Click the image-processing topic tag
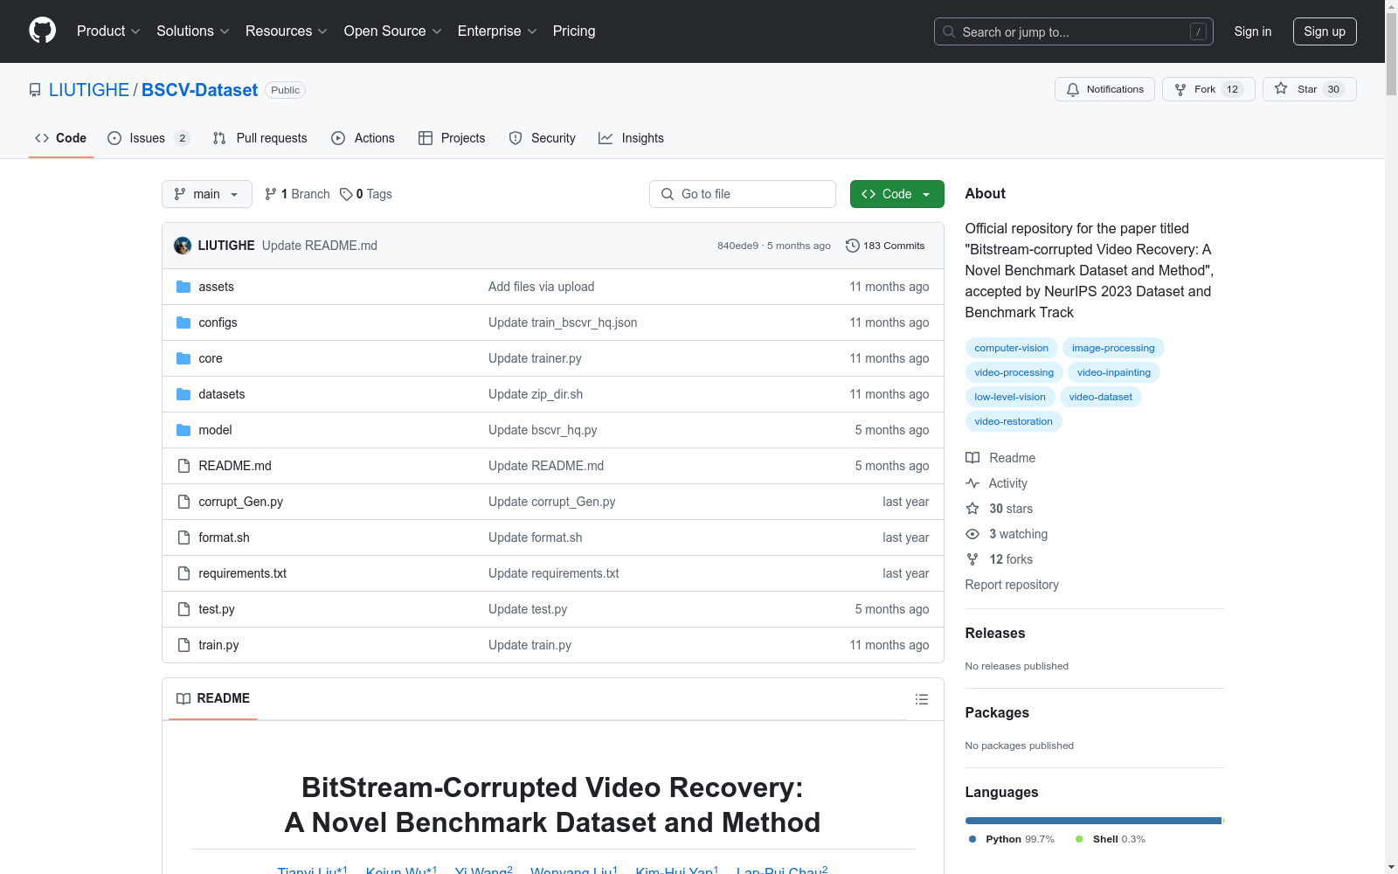The height and width of the screenshot is (874, 1398). (1113, 348)
